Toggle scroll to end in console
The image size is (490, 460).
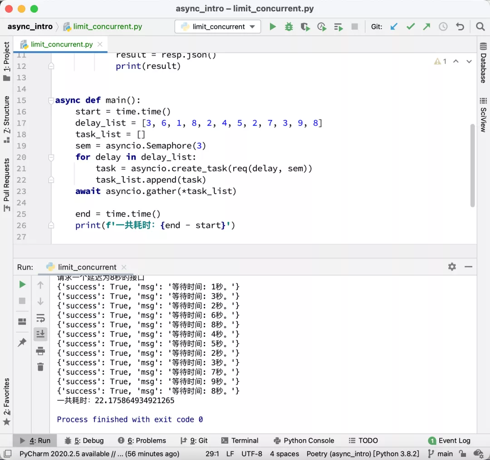coord(40,334)
